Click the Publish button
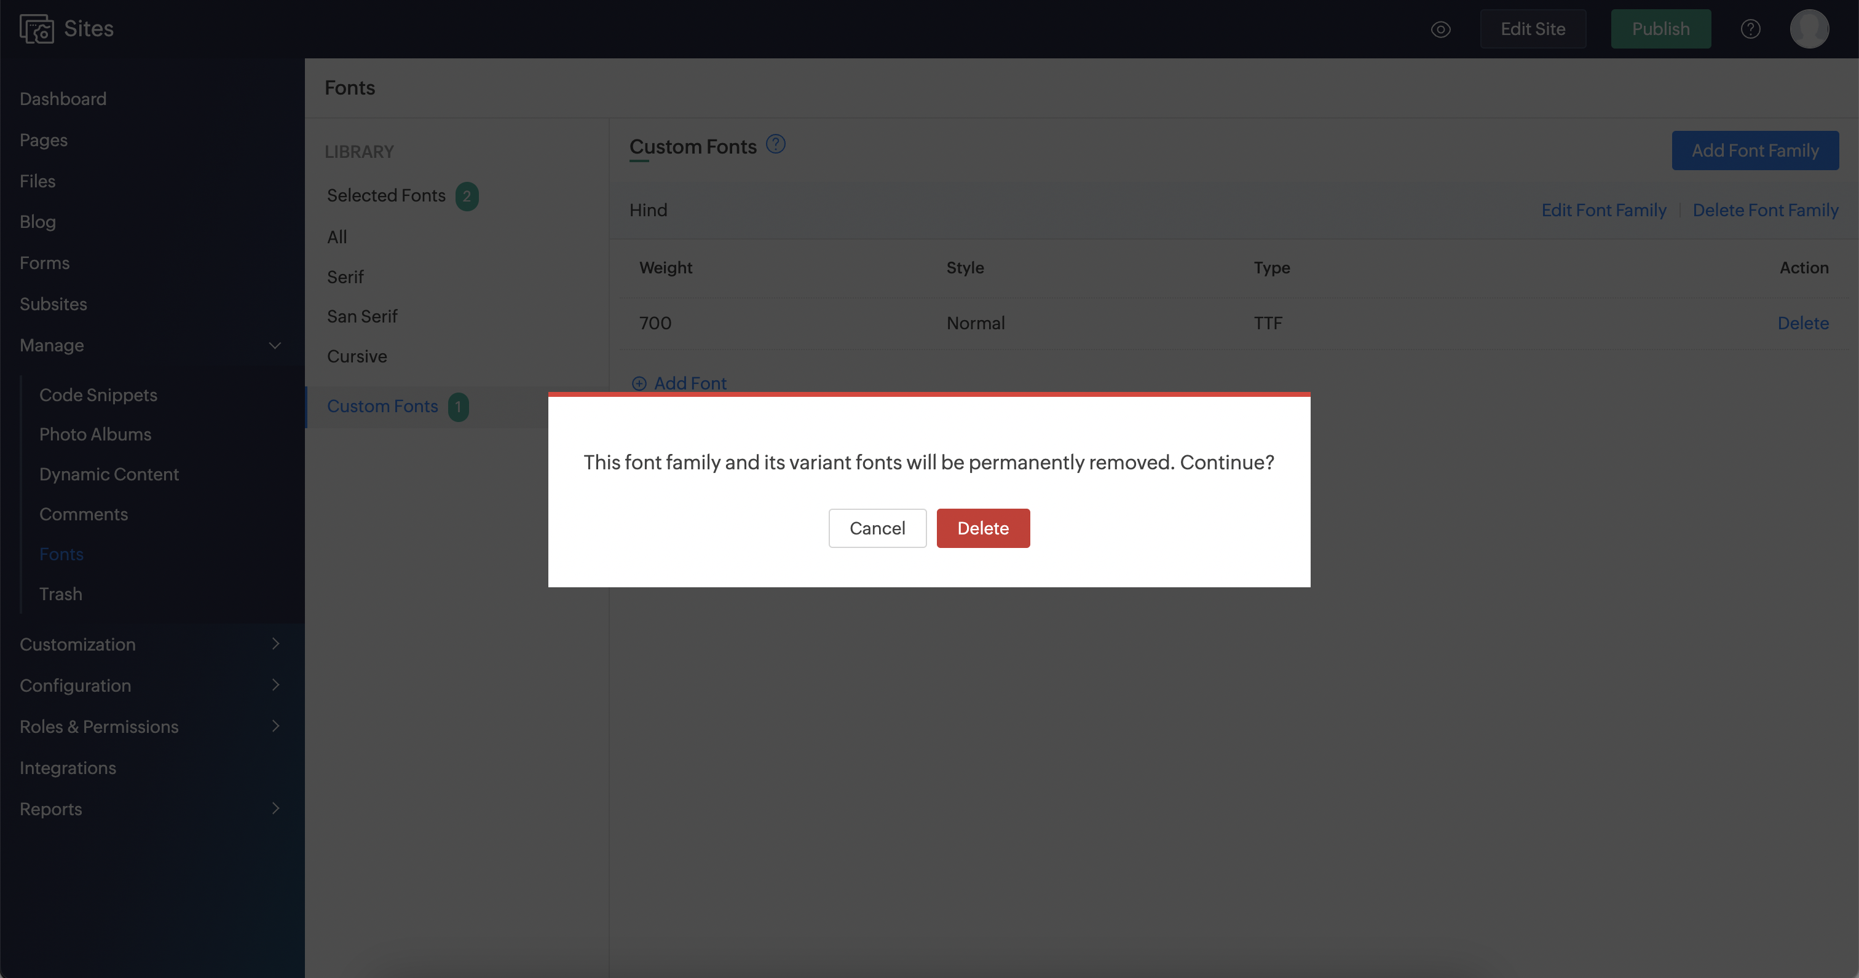The width and height of the screenshot is (1859, 978). [x=1660, y=29]
